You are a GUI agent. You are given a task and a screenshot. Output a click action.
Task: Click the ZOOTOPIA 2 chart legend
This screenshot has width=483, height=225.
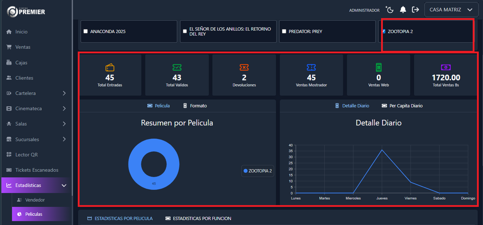coord(257,171)
